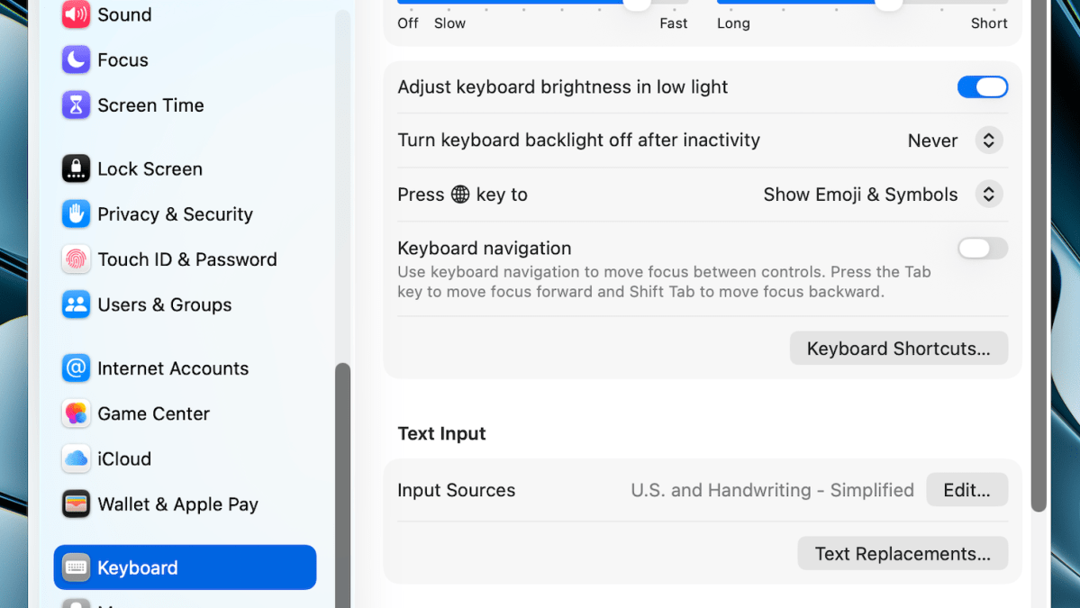Select the highlighted Keyboard sidebar item

(185, 567)
